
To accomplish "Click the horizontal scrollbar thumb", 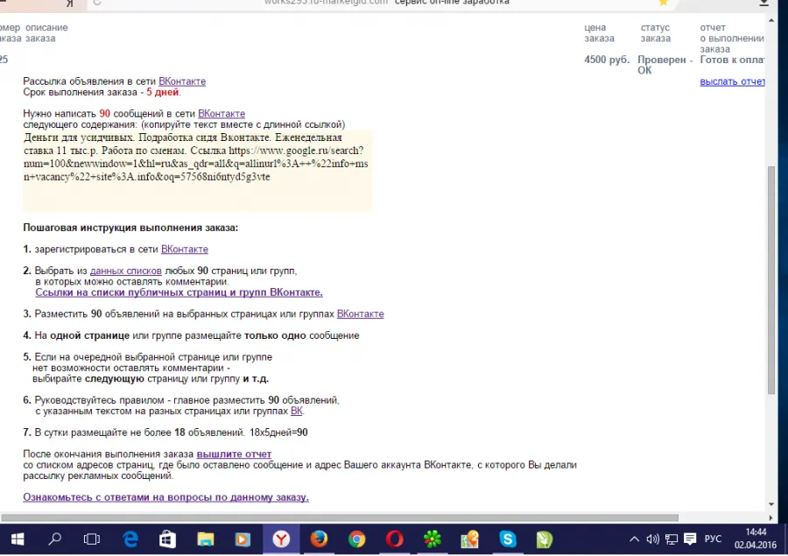I will pyautogui.click(x=340, y=517).
